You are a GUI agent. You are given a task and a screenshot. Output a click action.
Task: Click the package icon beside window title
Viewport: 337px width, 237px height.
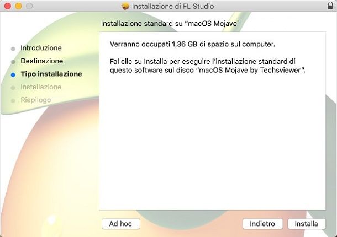125,6
